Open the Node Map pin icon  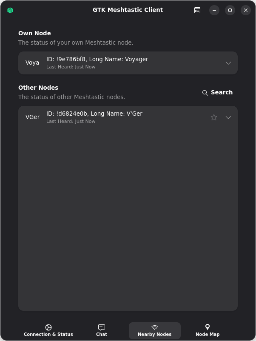coord(207,327)
